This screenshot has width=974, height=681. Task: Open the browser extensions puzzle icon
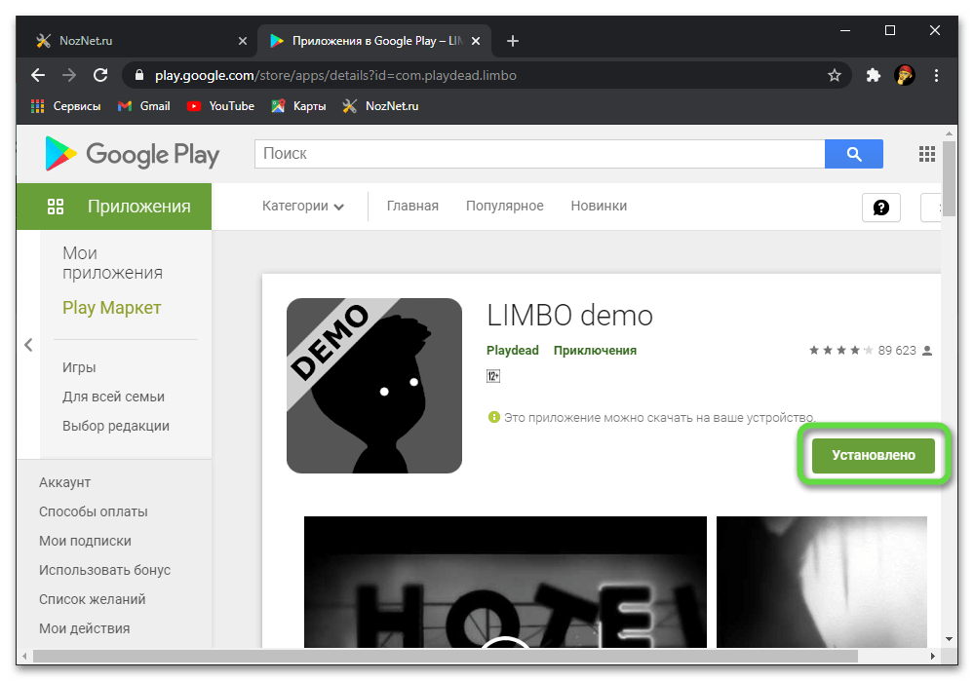874,75
